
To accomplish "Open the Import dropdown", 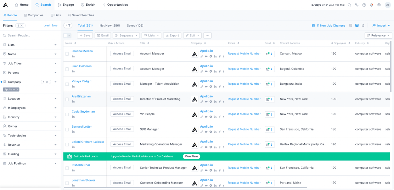I will tap(381, 26).
